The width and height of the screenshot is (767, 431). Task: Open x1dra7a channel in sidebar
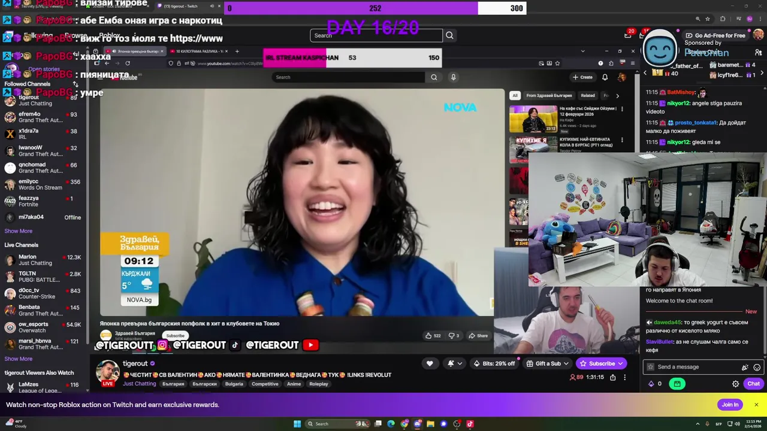(42, 134)
